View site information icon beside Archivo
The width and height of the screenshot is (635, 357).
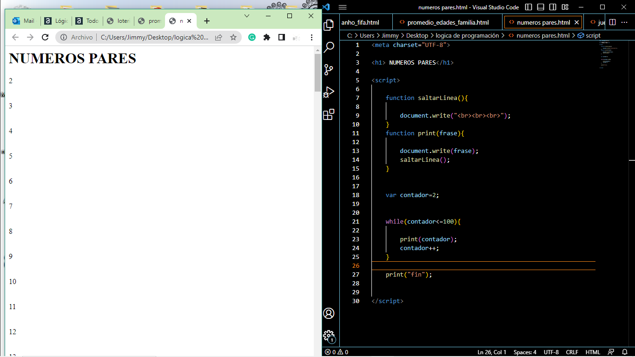(64, 37)
